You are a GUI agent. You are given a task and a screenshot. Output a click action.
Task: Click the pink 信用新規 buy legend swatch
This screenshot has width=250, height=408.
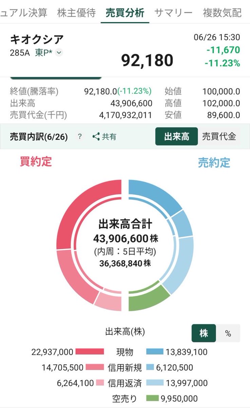coord(95,367)
